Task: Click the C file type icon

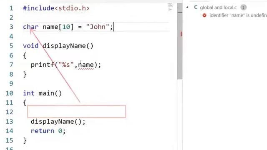Action: click(196, 7)
